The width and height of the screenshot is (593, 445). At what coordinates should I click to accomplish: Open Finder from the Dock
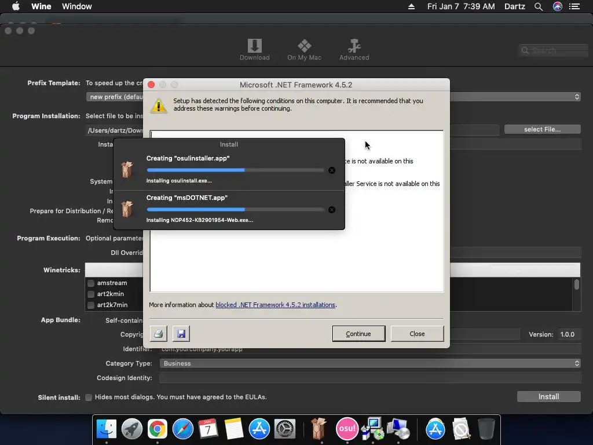point(107,429)
